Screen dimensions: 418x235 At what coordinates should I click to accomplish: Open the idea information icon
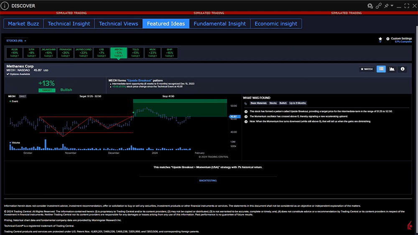[x=403, y=69]
